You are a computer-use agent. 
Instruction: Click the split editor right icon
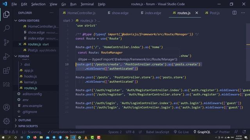tap(234, 13)
